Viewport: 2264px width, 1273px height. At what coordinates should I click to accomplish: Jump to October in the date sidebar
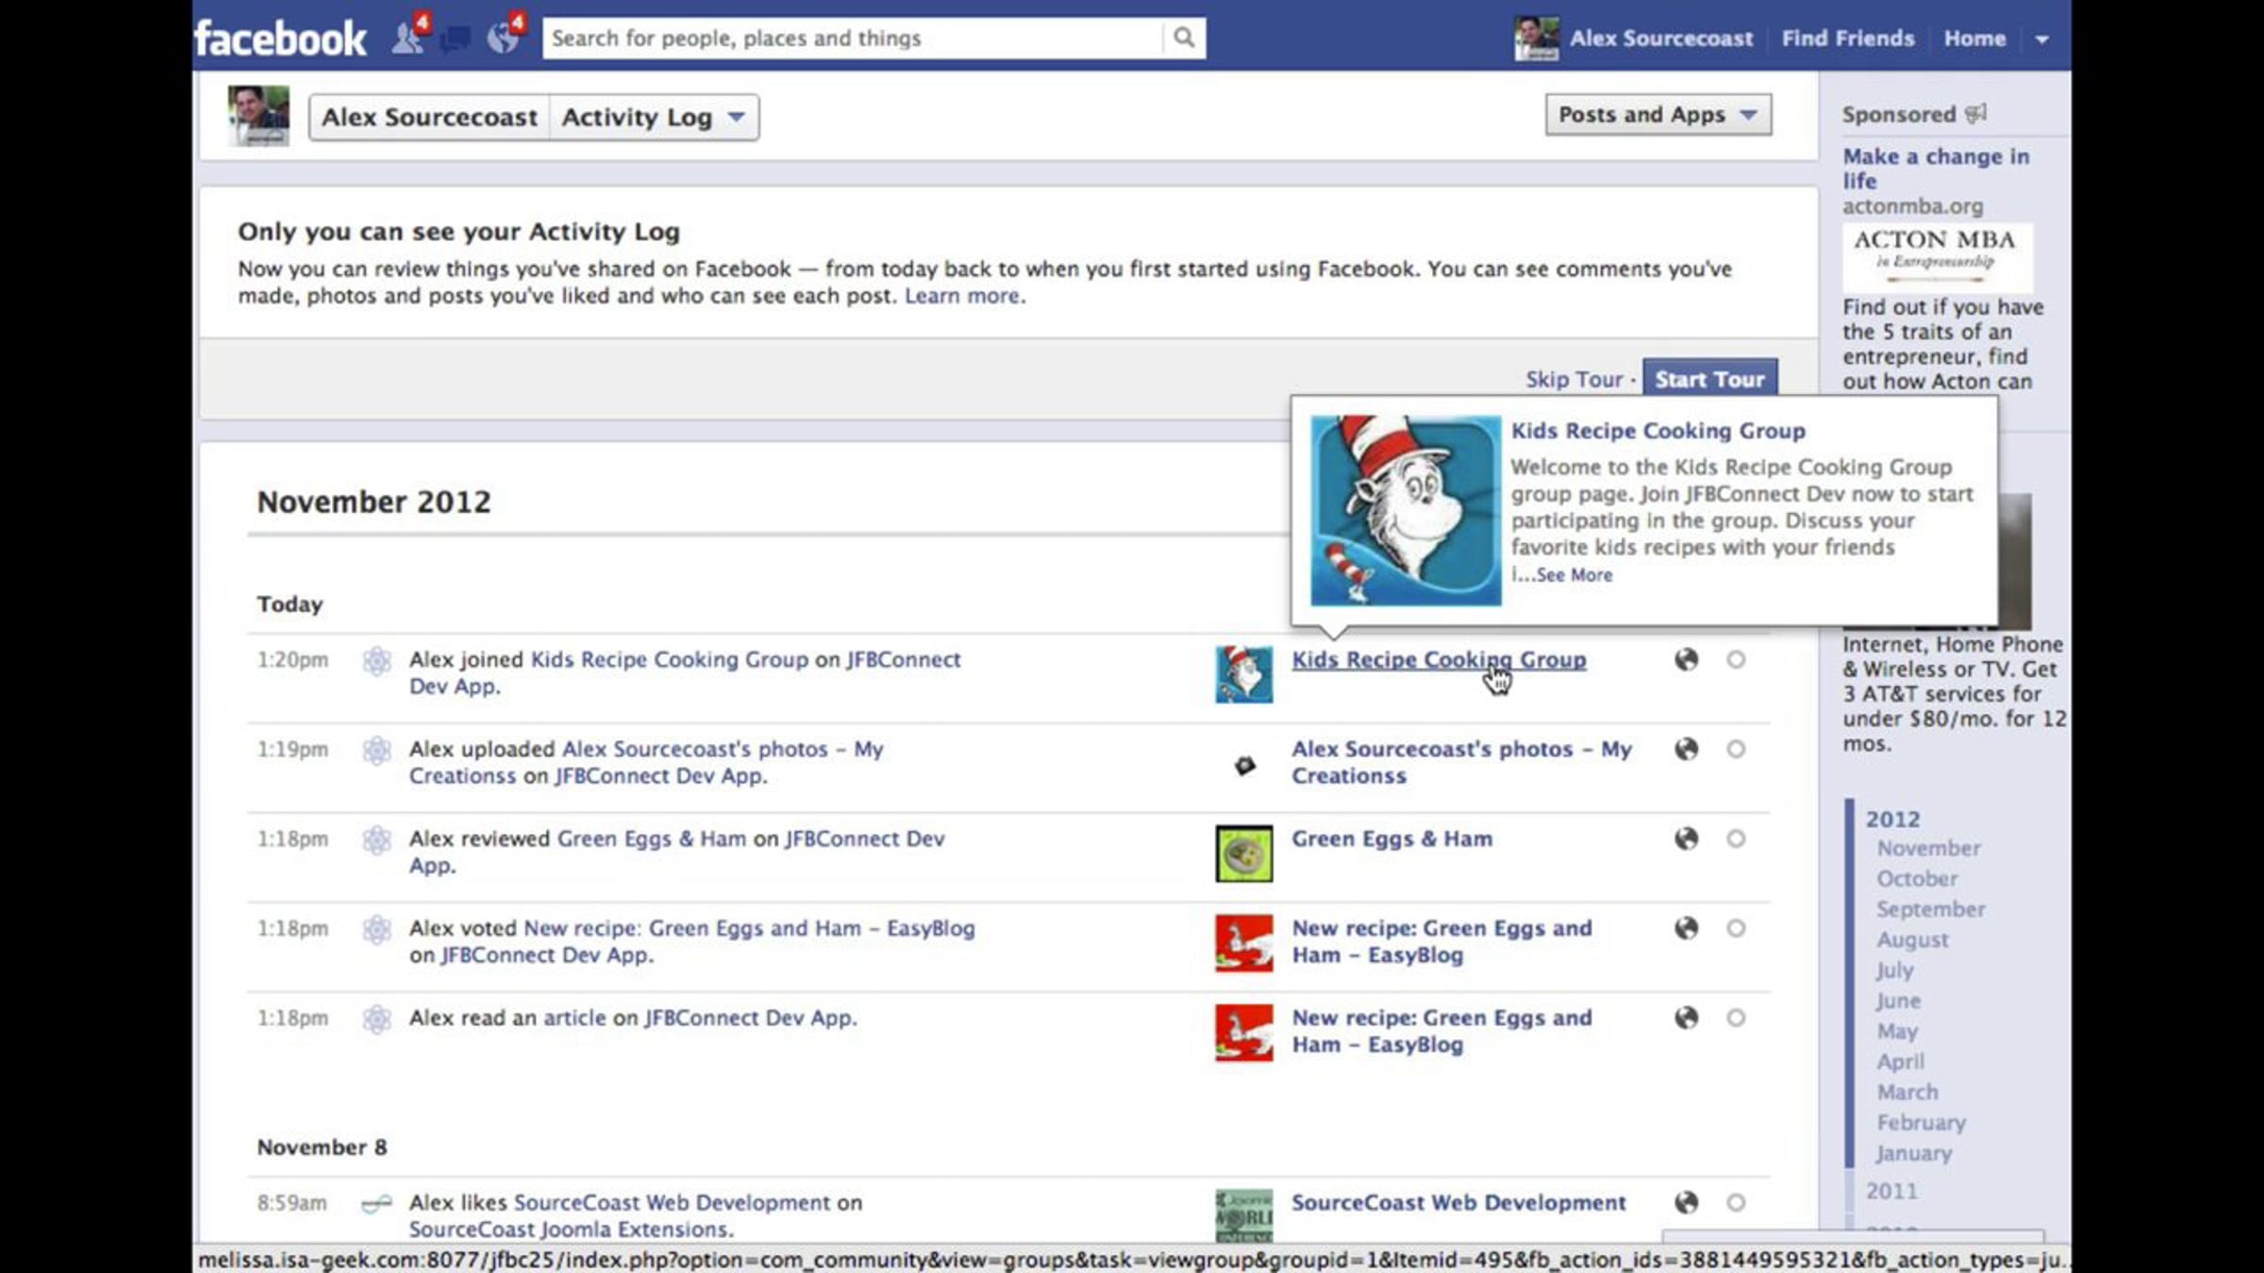(x=1917, y=879)
